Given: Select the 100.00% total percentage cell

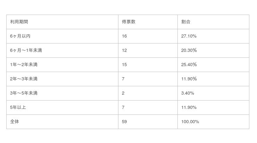Looking at the screenshot, I should pos(190,122).
